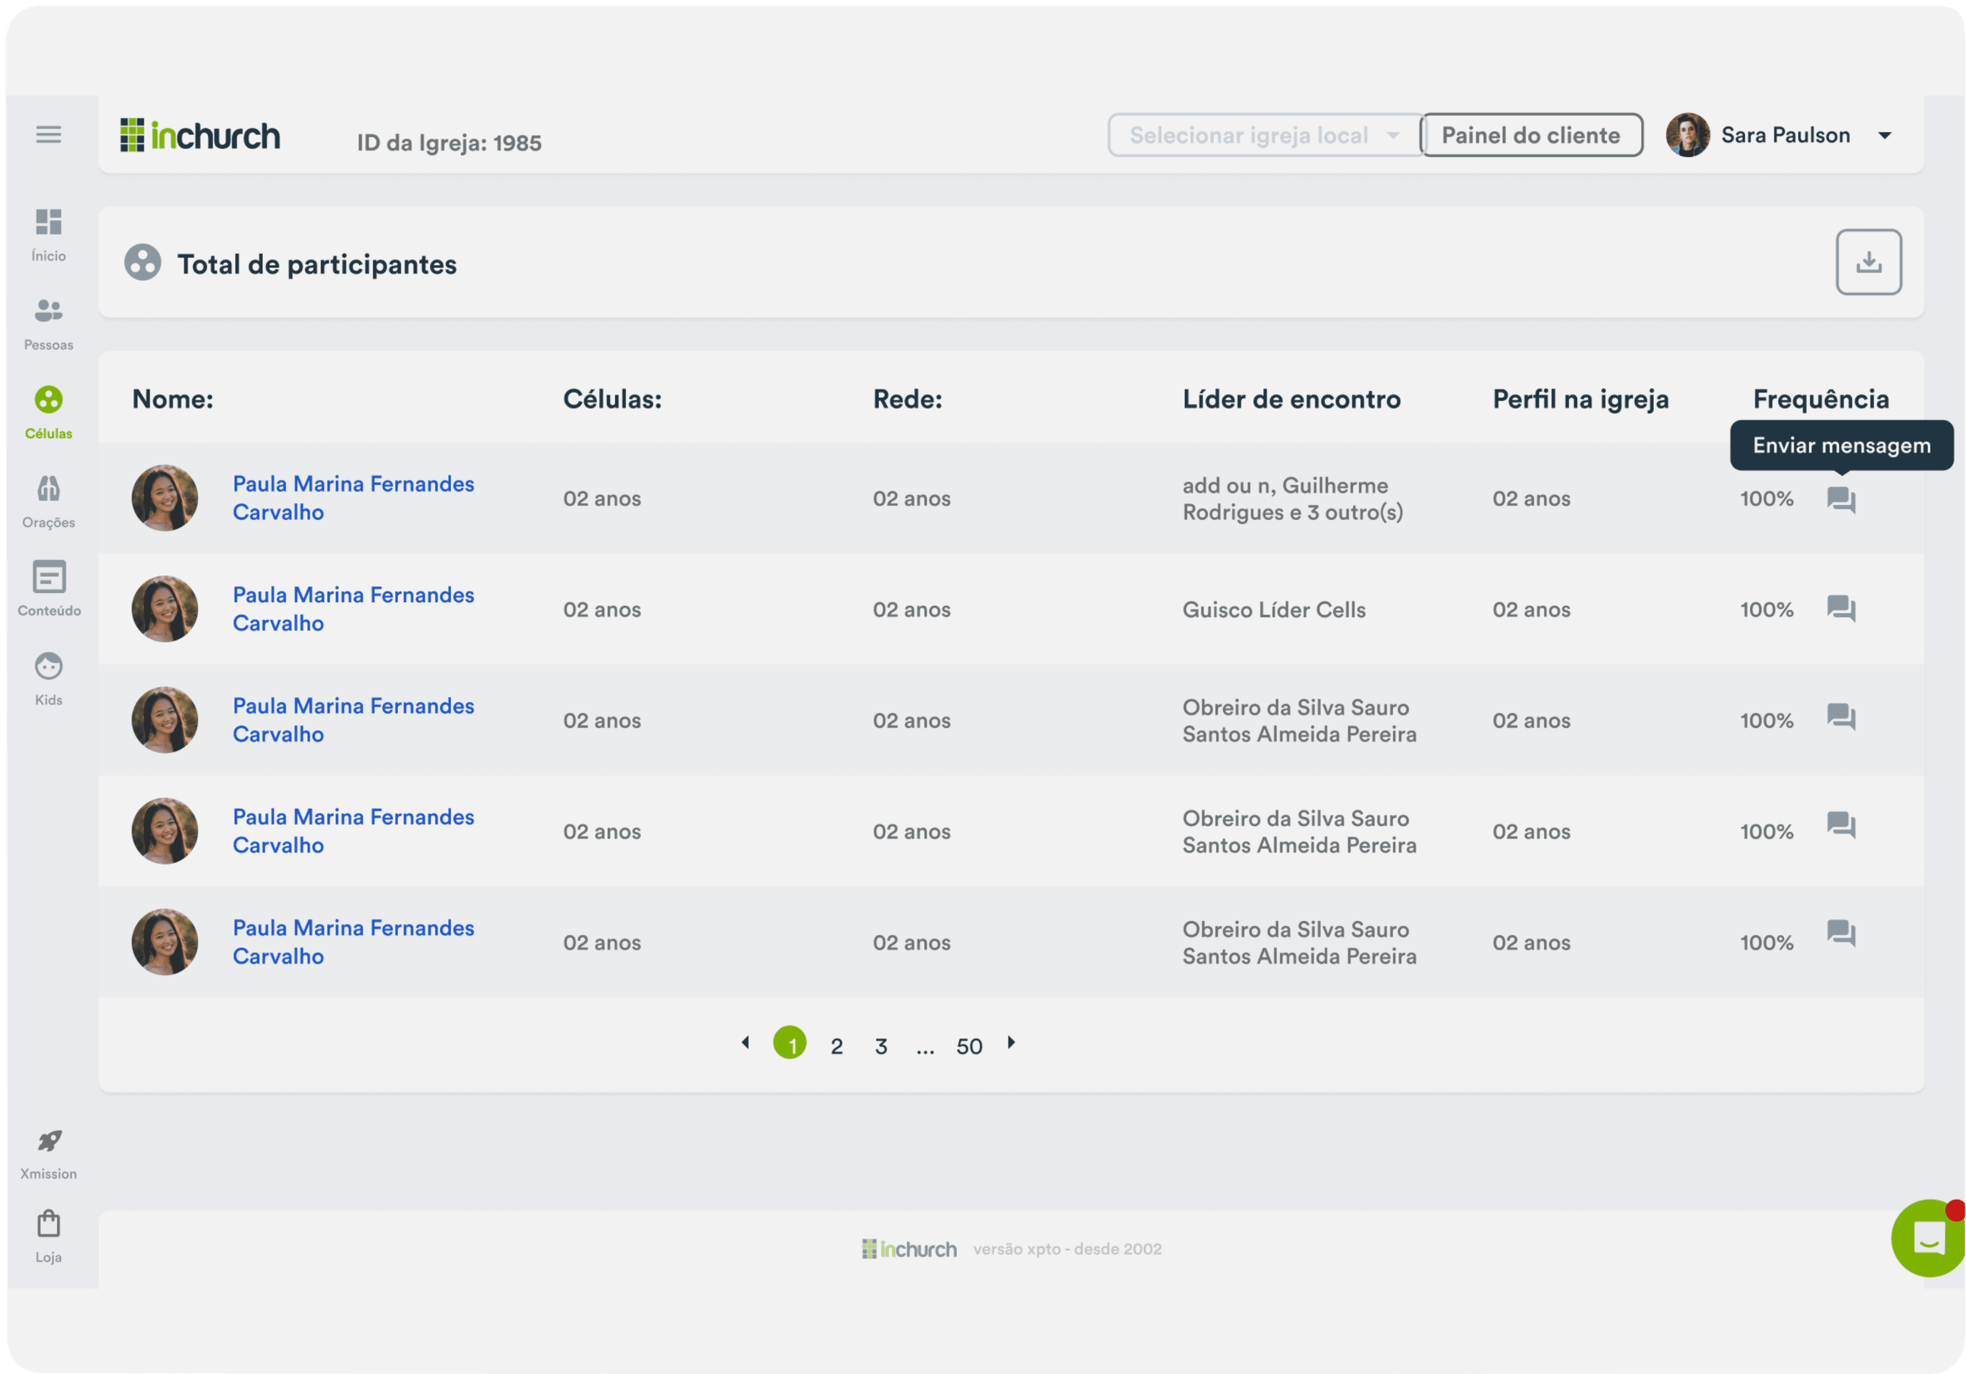The image size is (1966, 1374).
Task: Click the Painel do cliente button
Action: [1530, 135]
